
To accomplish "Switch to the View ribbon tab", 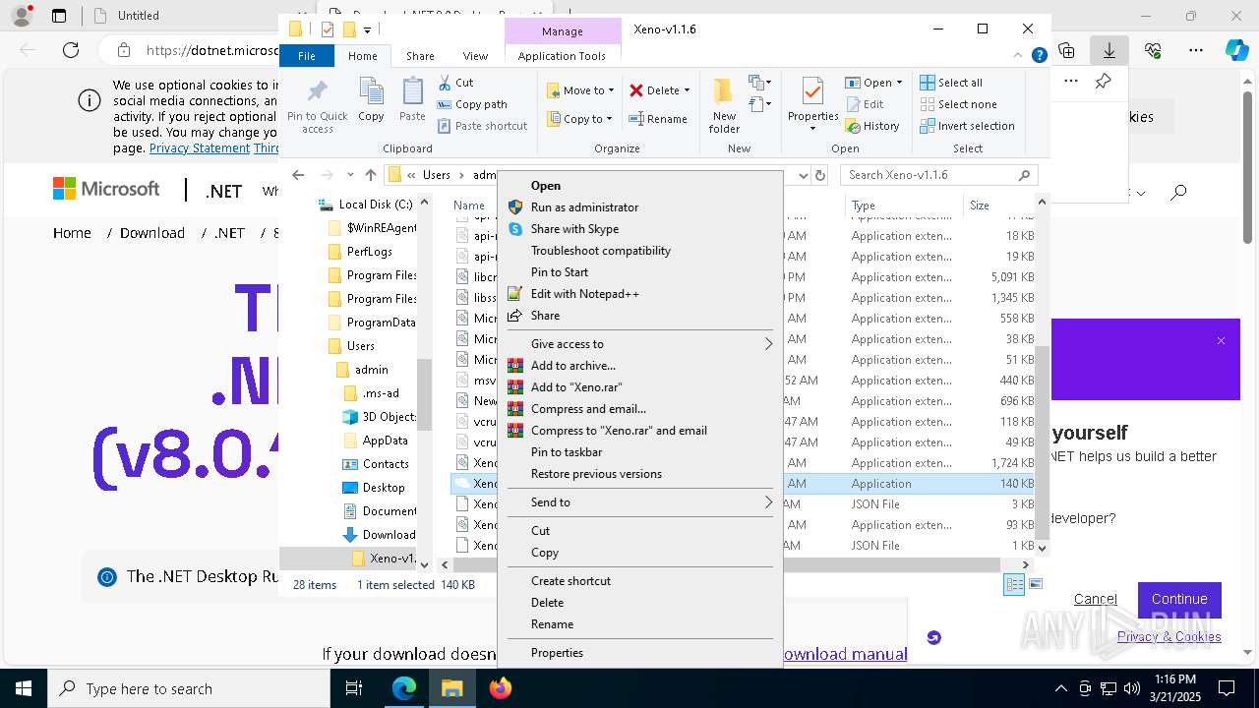I will [x=475, y=56].
